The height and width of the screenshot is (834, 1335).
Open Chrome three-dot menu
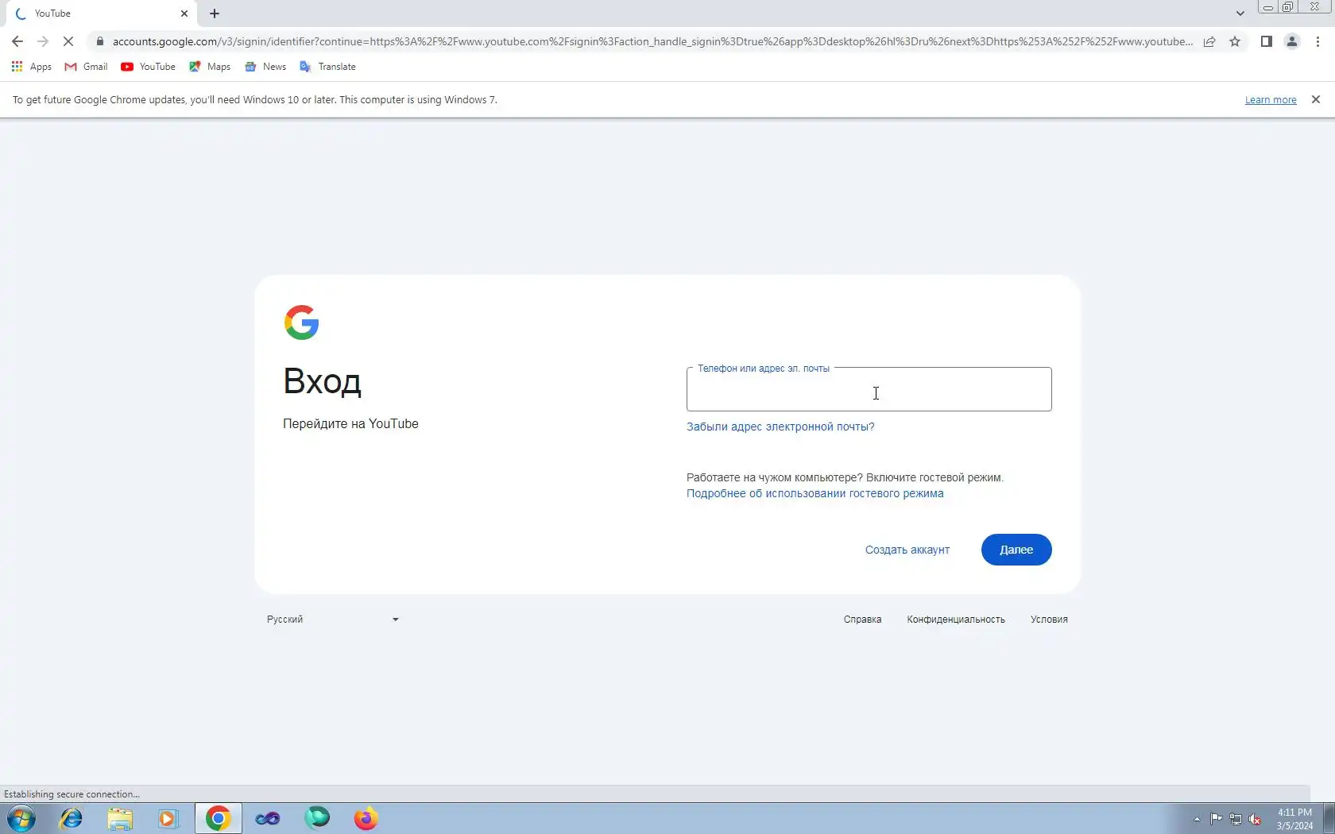click(x=1318, y=41)
